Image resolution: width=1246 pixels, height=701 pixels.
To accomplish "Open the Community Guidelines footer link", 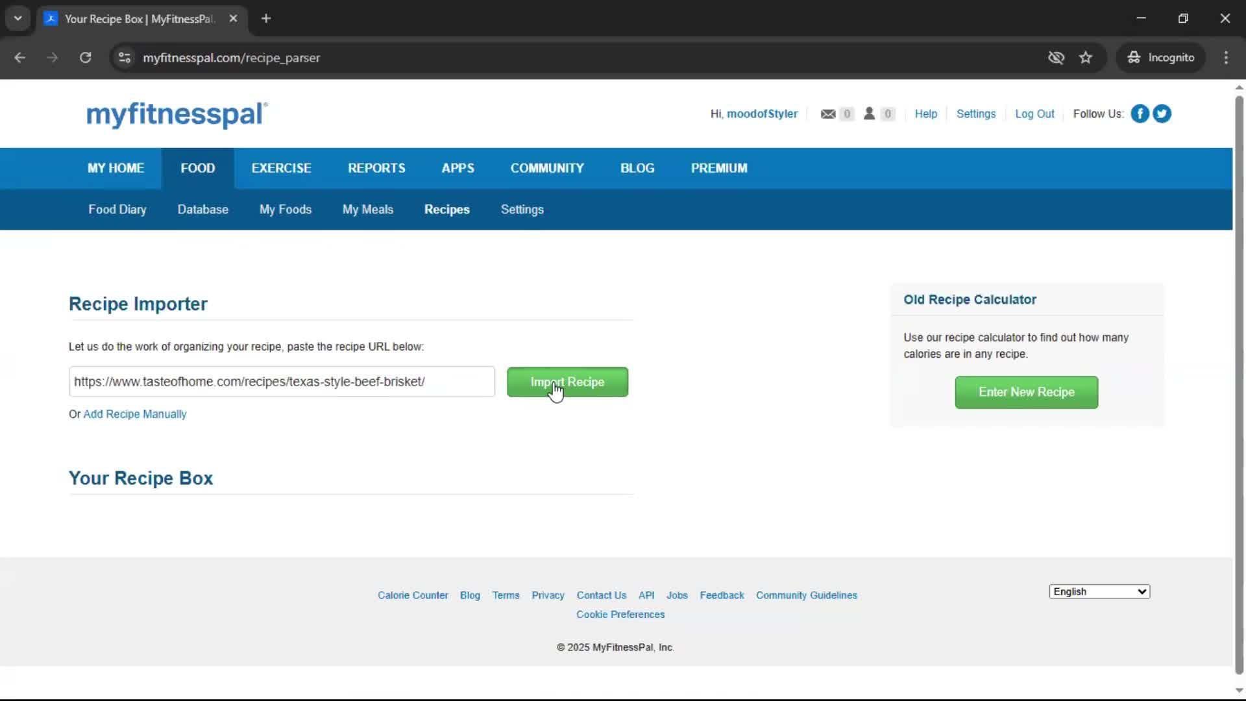I will (807, 595).
